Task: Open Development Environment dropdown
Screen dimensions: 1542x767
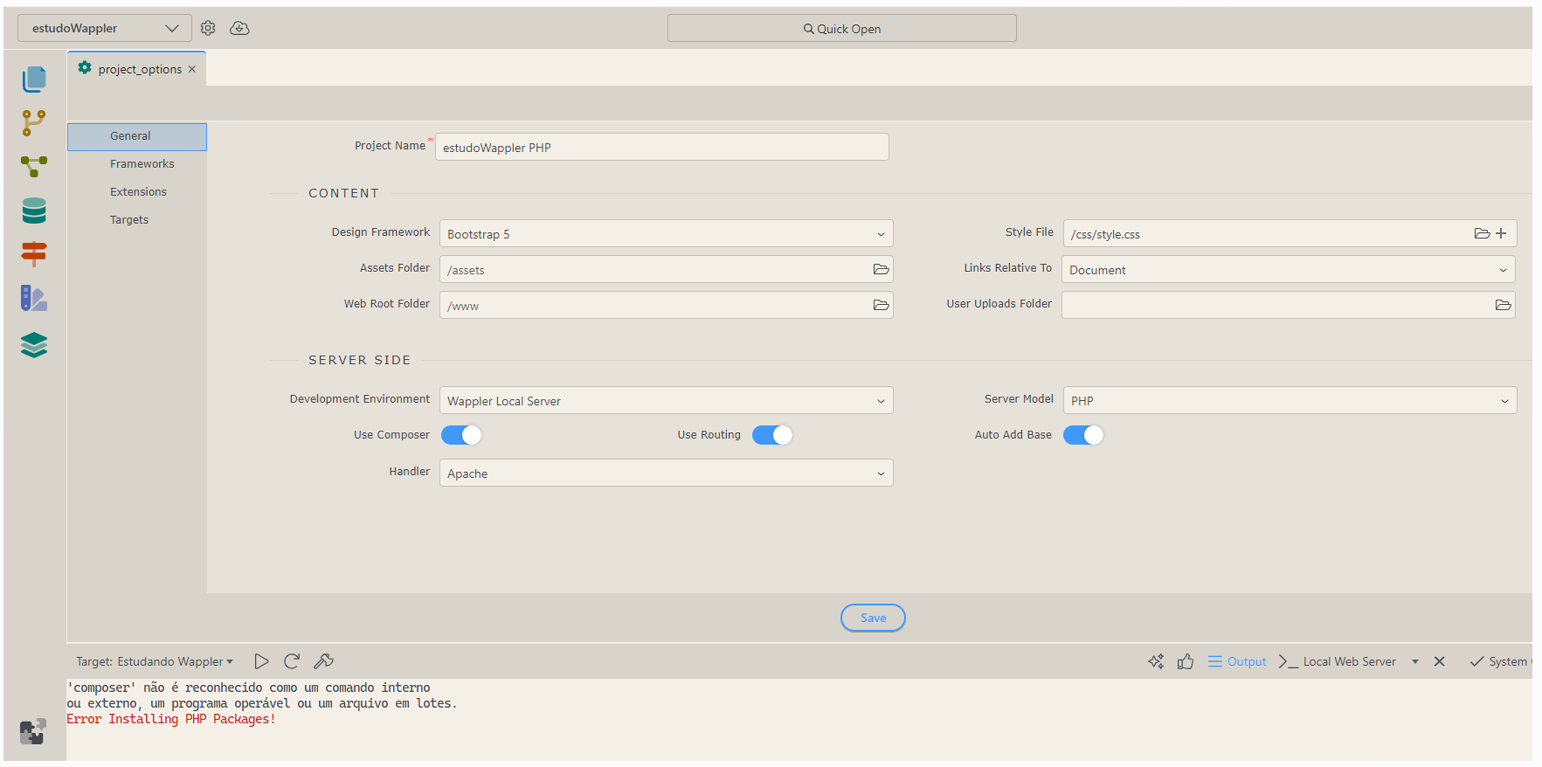Action: click(x=667, y=400)
